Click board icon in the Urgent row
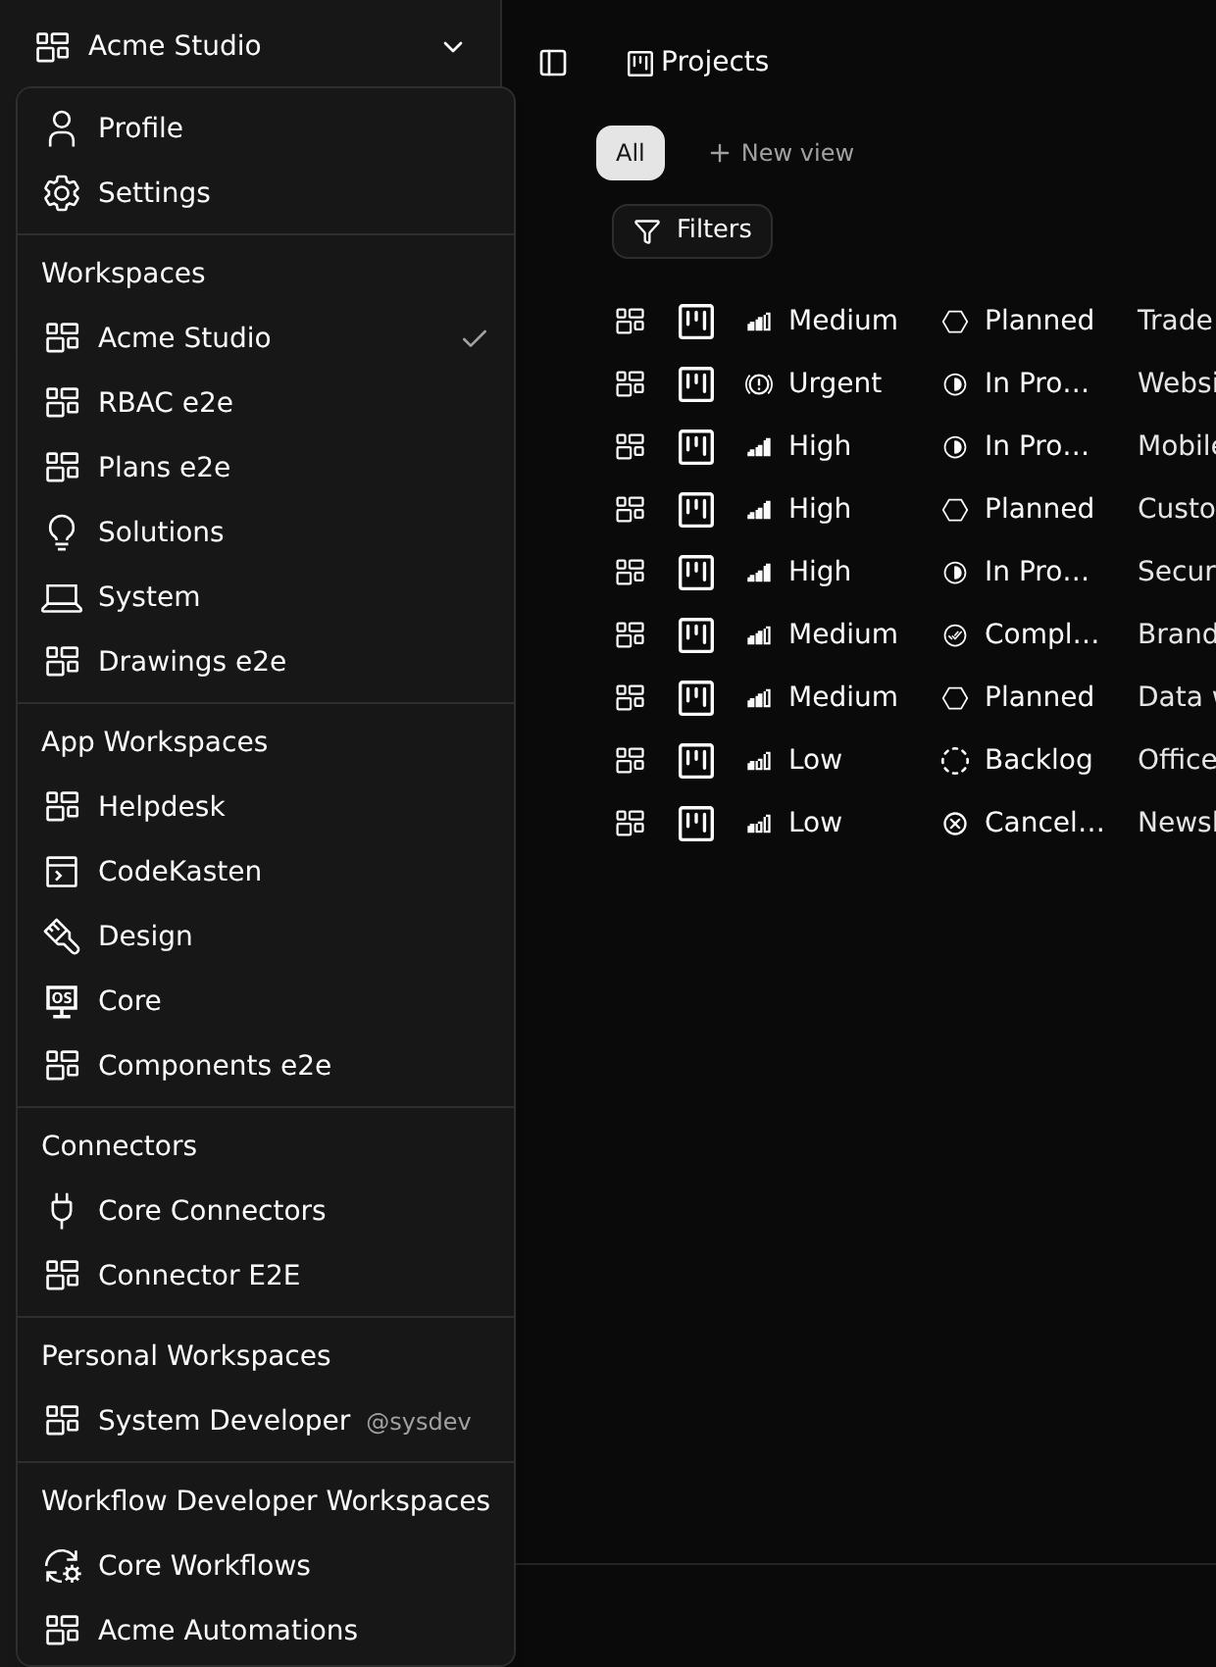 (696, 384)
